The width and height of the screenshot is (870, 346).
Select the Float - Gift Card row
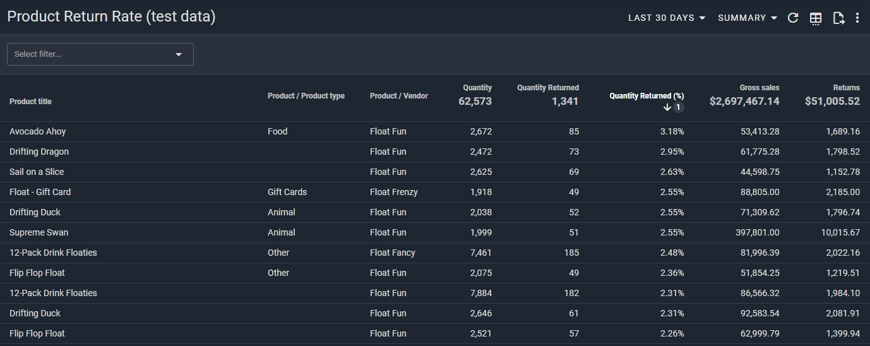pyautogui.click(x=40, y=193)
